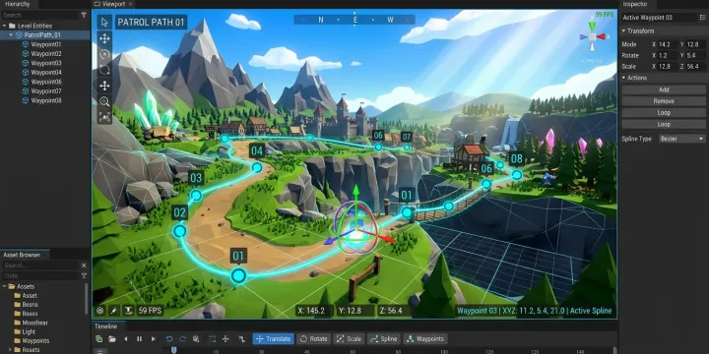Step to previous frame in Timeline
709x354 pixels.
click(126, 338)
